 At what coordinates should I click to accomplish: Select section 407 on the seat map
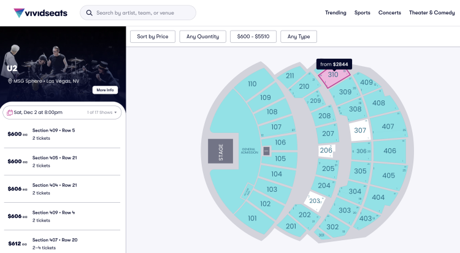pos(388,127)
